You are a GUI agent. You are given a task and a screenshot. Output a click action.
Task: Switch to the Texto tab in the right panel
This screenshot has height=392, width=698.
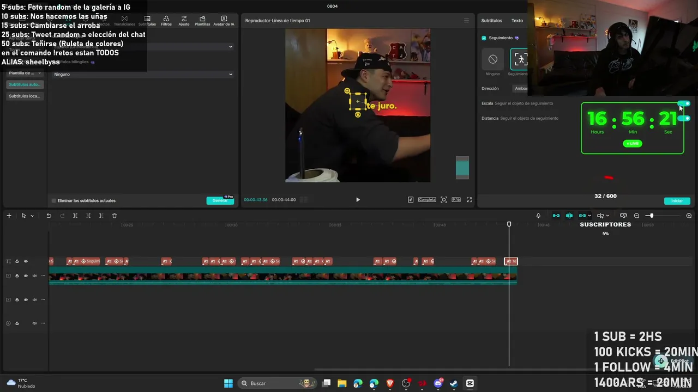point(517,21)
